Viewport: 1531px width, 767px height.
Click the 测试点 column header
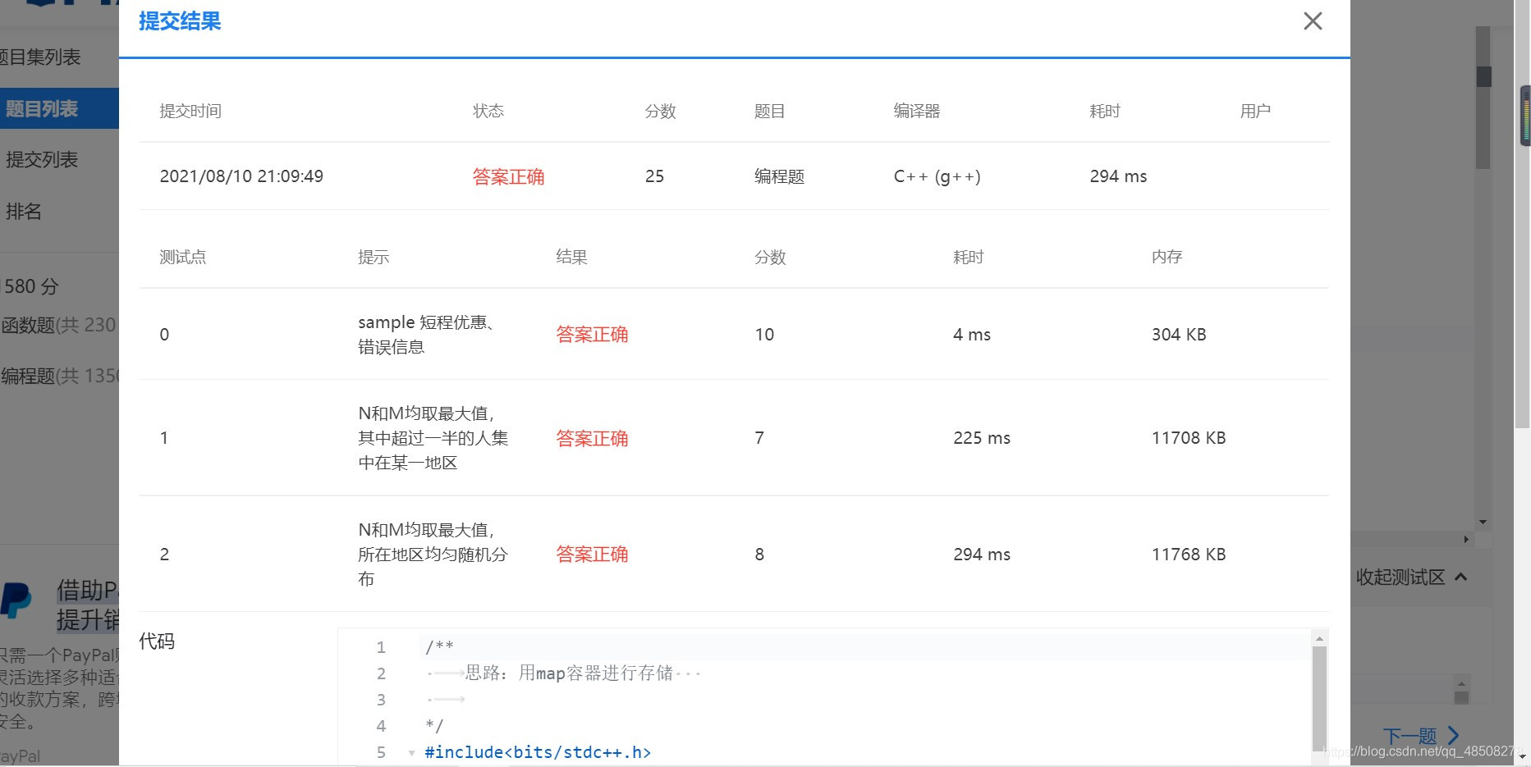(x=182, y=257)
